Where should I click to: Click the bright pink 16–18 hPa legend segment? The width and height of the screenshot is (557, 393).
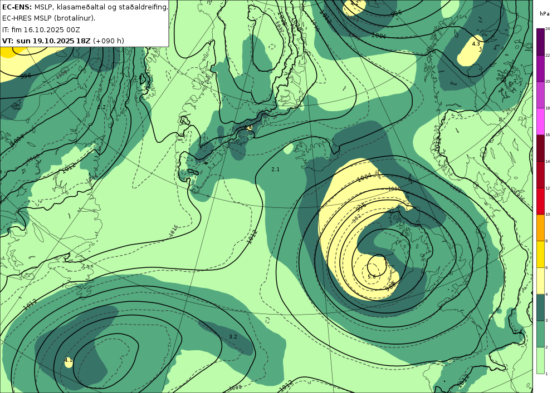[540, 122]
